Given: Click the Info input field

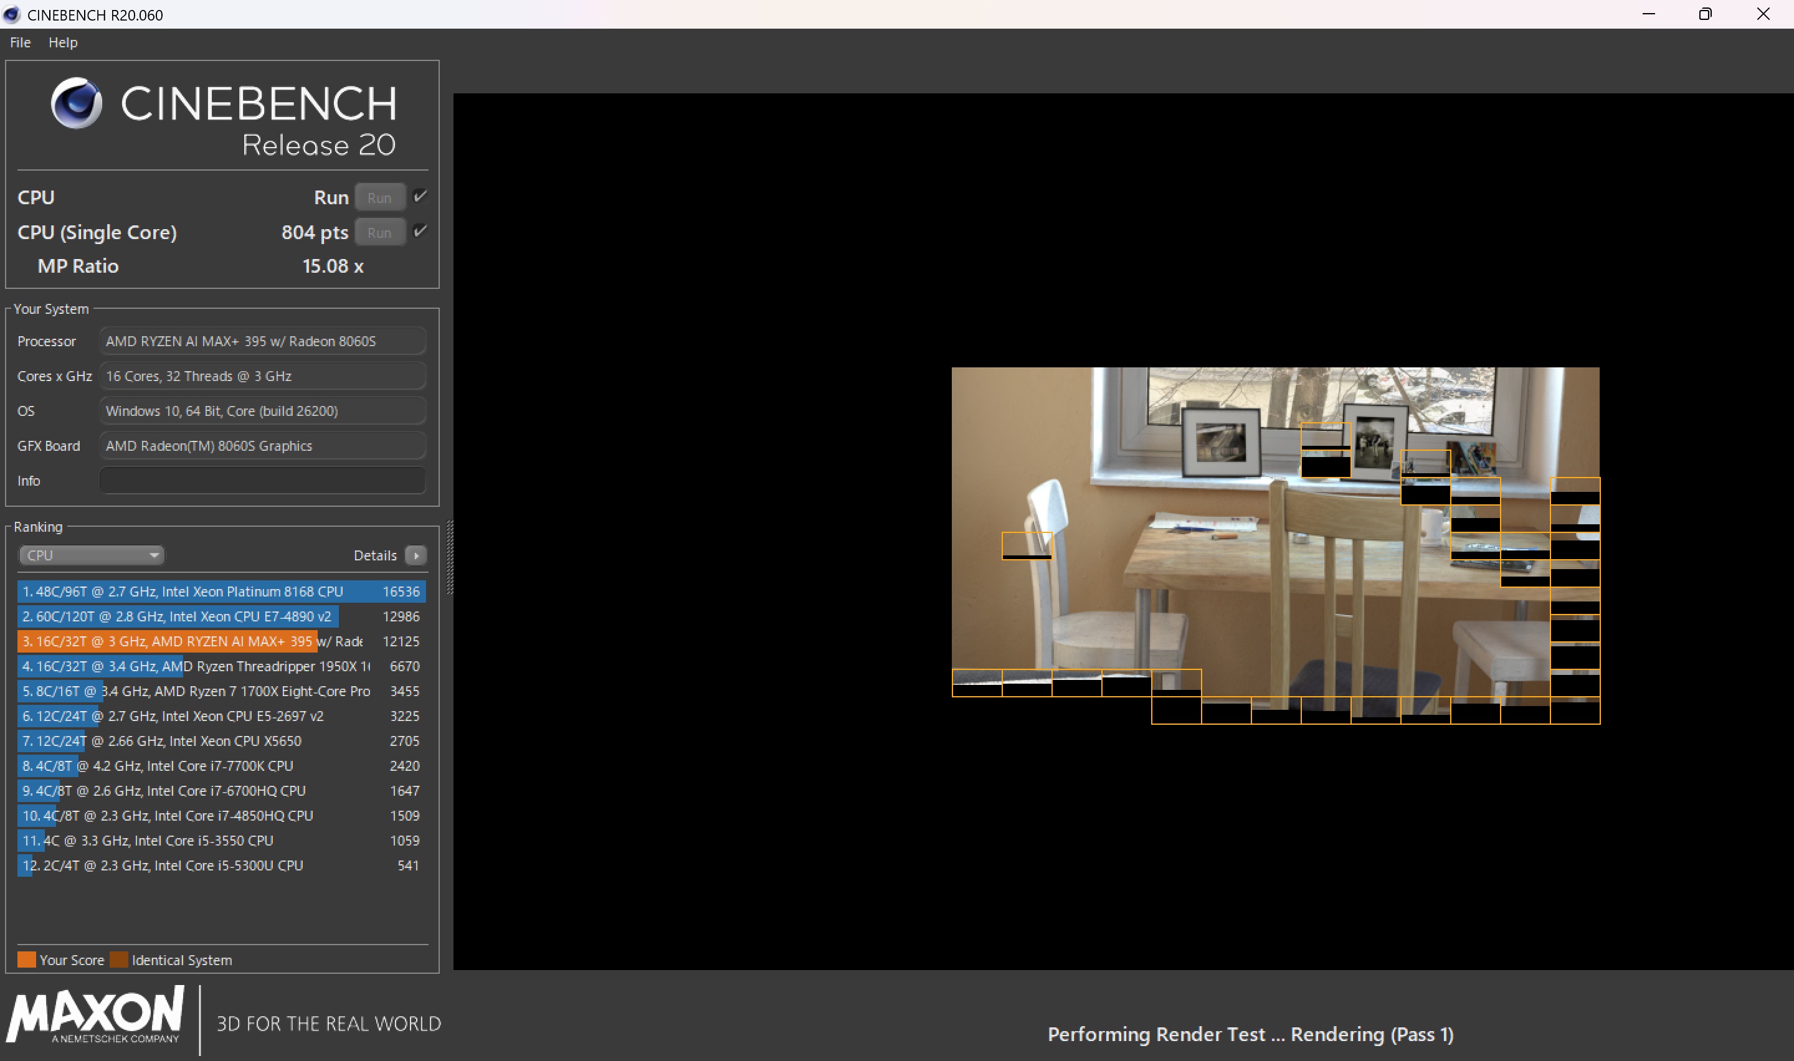Looking at the screenshot, I should coord(262,481).
